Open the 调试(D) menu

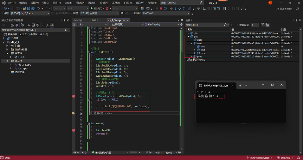tap(80, 3)
